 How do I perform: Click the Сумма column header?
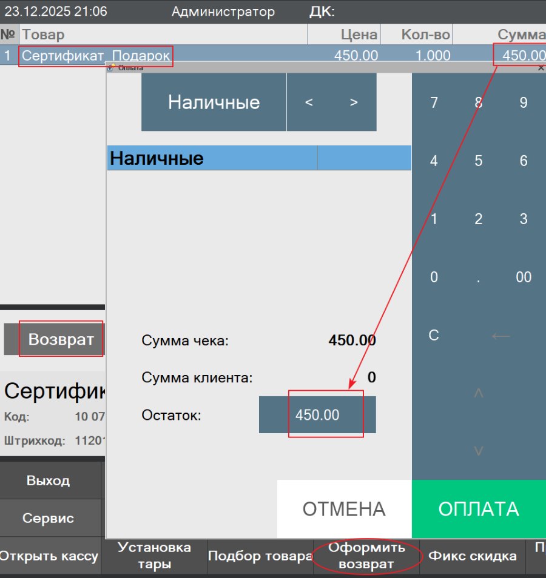[x=500, y=35]
